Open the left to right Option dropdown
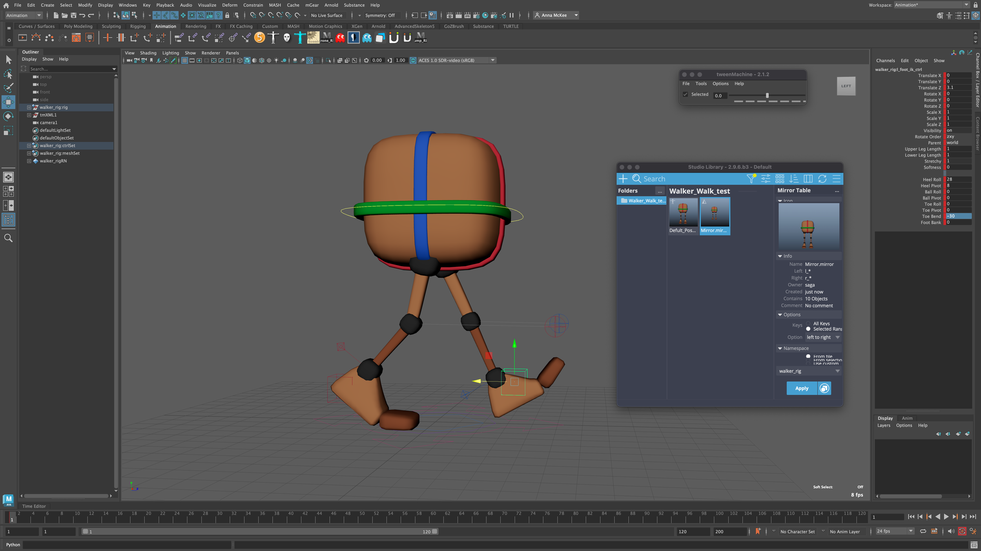The width and height of the screenshot is (981, 551). pyautogui.click(x=823, y=337)
